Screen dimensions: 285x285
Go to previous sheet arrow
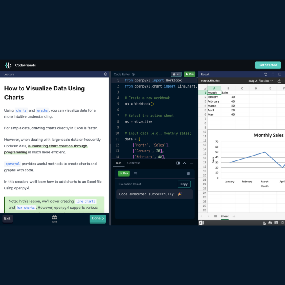[x=202, y=216]
